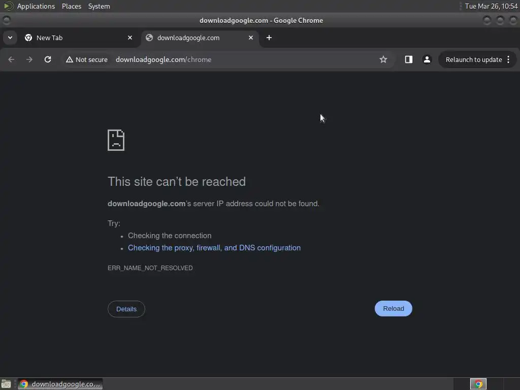Click the show desktop icon in bottom panel
The width and height of the screenshot is (520, 390).
[x=6, y=384]
